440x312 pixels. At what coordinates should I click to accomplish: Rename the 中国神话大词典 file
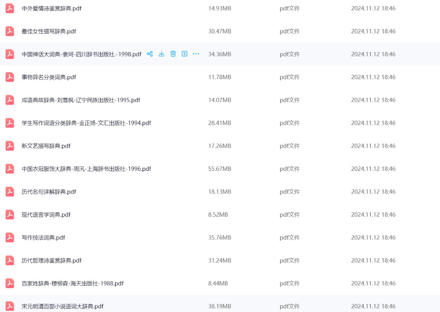(x=184, y=54)
